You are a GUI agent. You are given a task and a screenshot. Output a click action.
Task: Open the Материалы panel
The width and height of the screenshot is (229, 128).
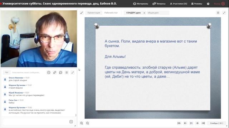[x=141, y=4]
